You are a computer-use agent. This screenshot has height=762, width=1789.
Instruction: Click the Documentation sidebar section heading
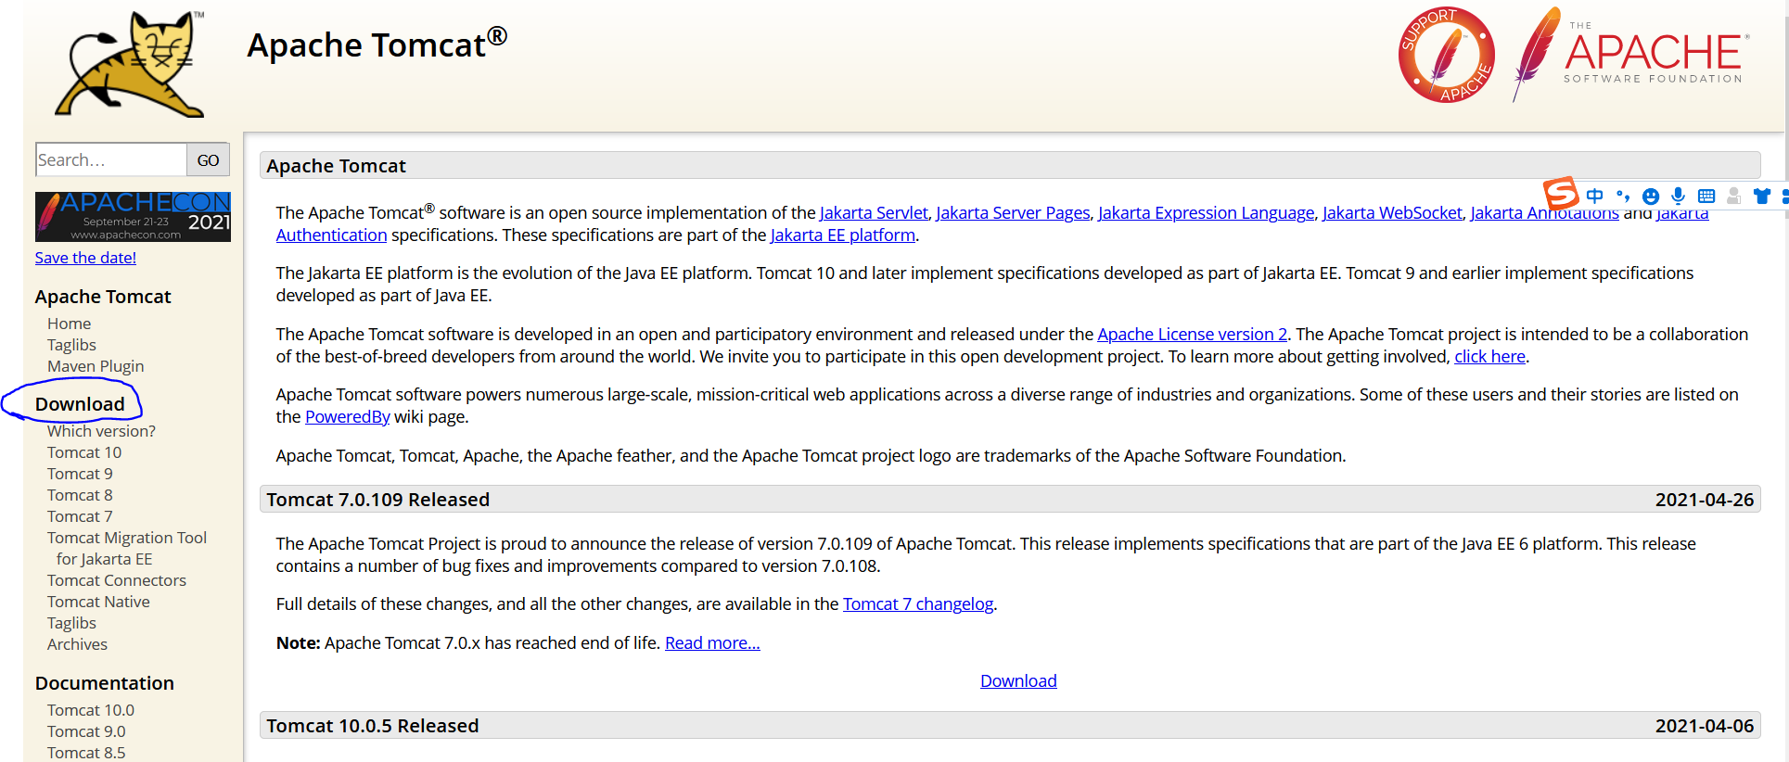(105, 683)
